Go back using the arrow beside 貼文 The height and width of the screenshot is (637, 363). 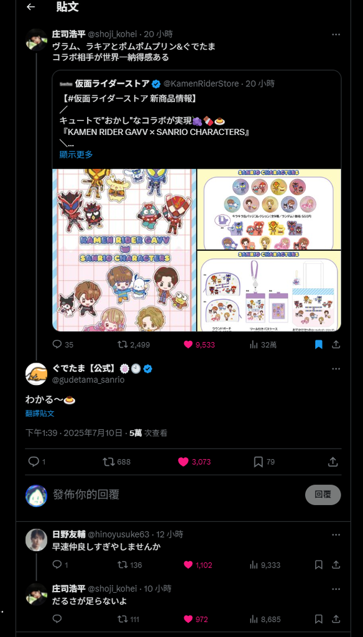pyautogui.click(x=30, y=7)
